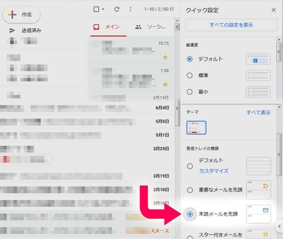Select the current Gmail theme thumbnail
The height and width of the screenshot is (239, 283).
point(196,128)
